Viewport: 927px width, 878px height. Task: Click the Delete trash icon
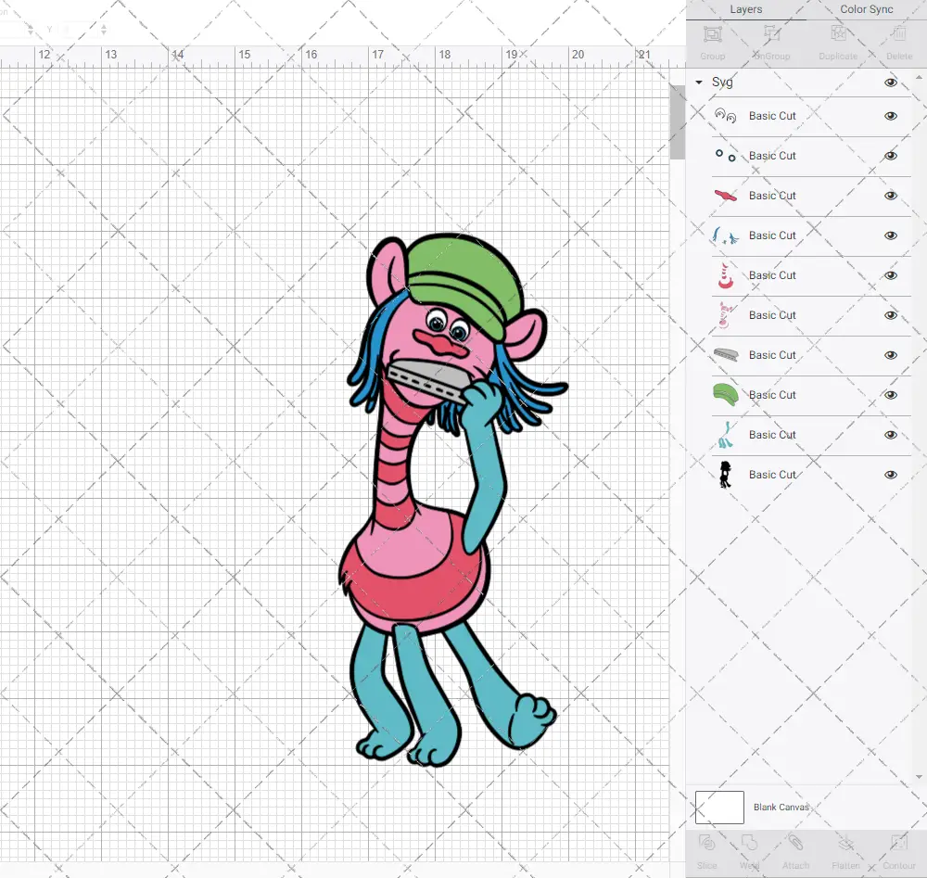899,34
